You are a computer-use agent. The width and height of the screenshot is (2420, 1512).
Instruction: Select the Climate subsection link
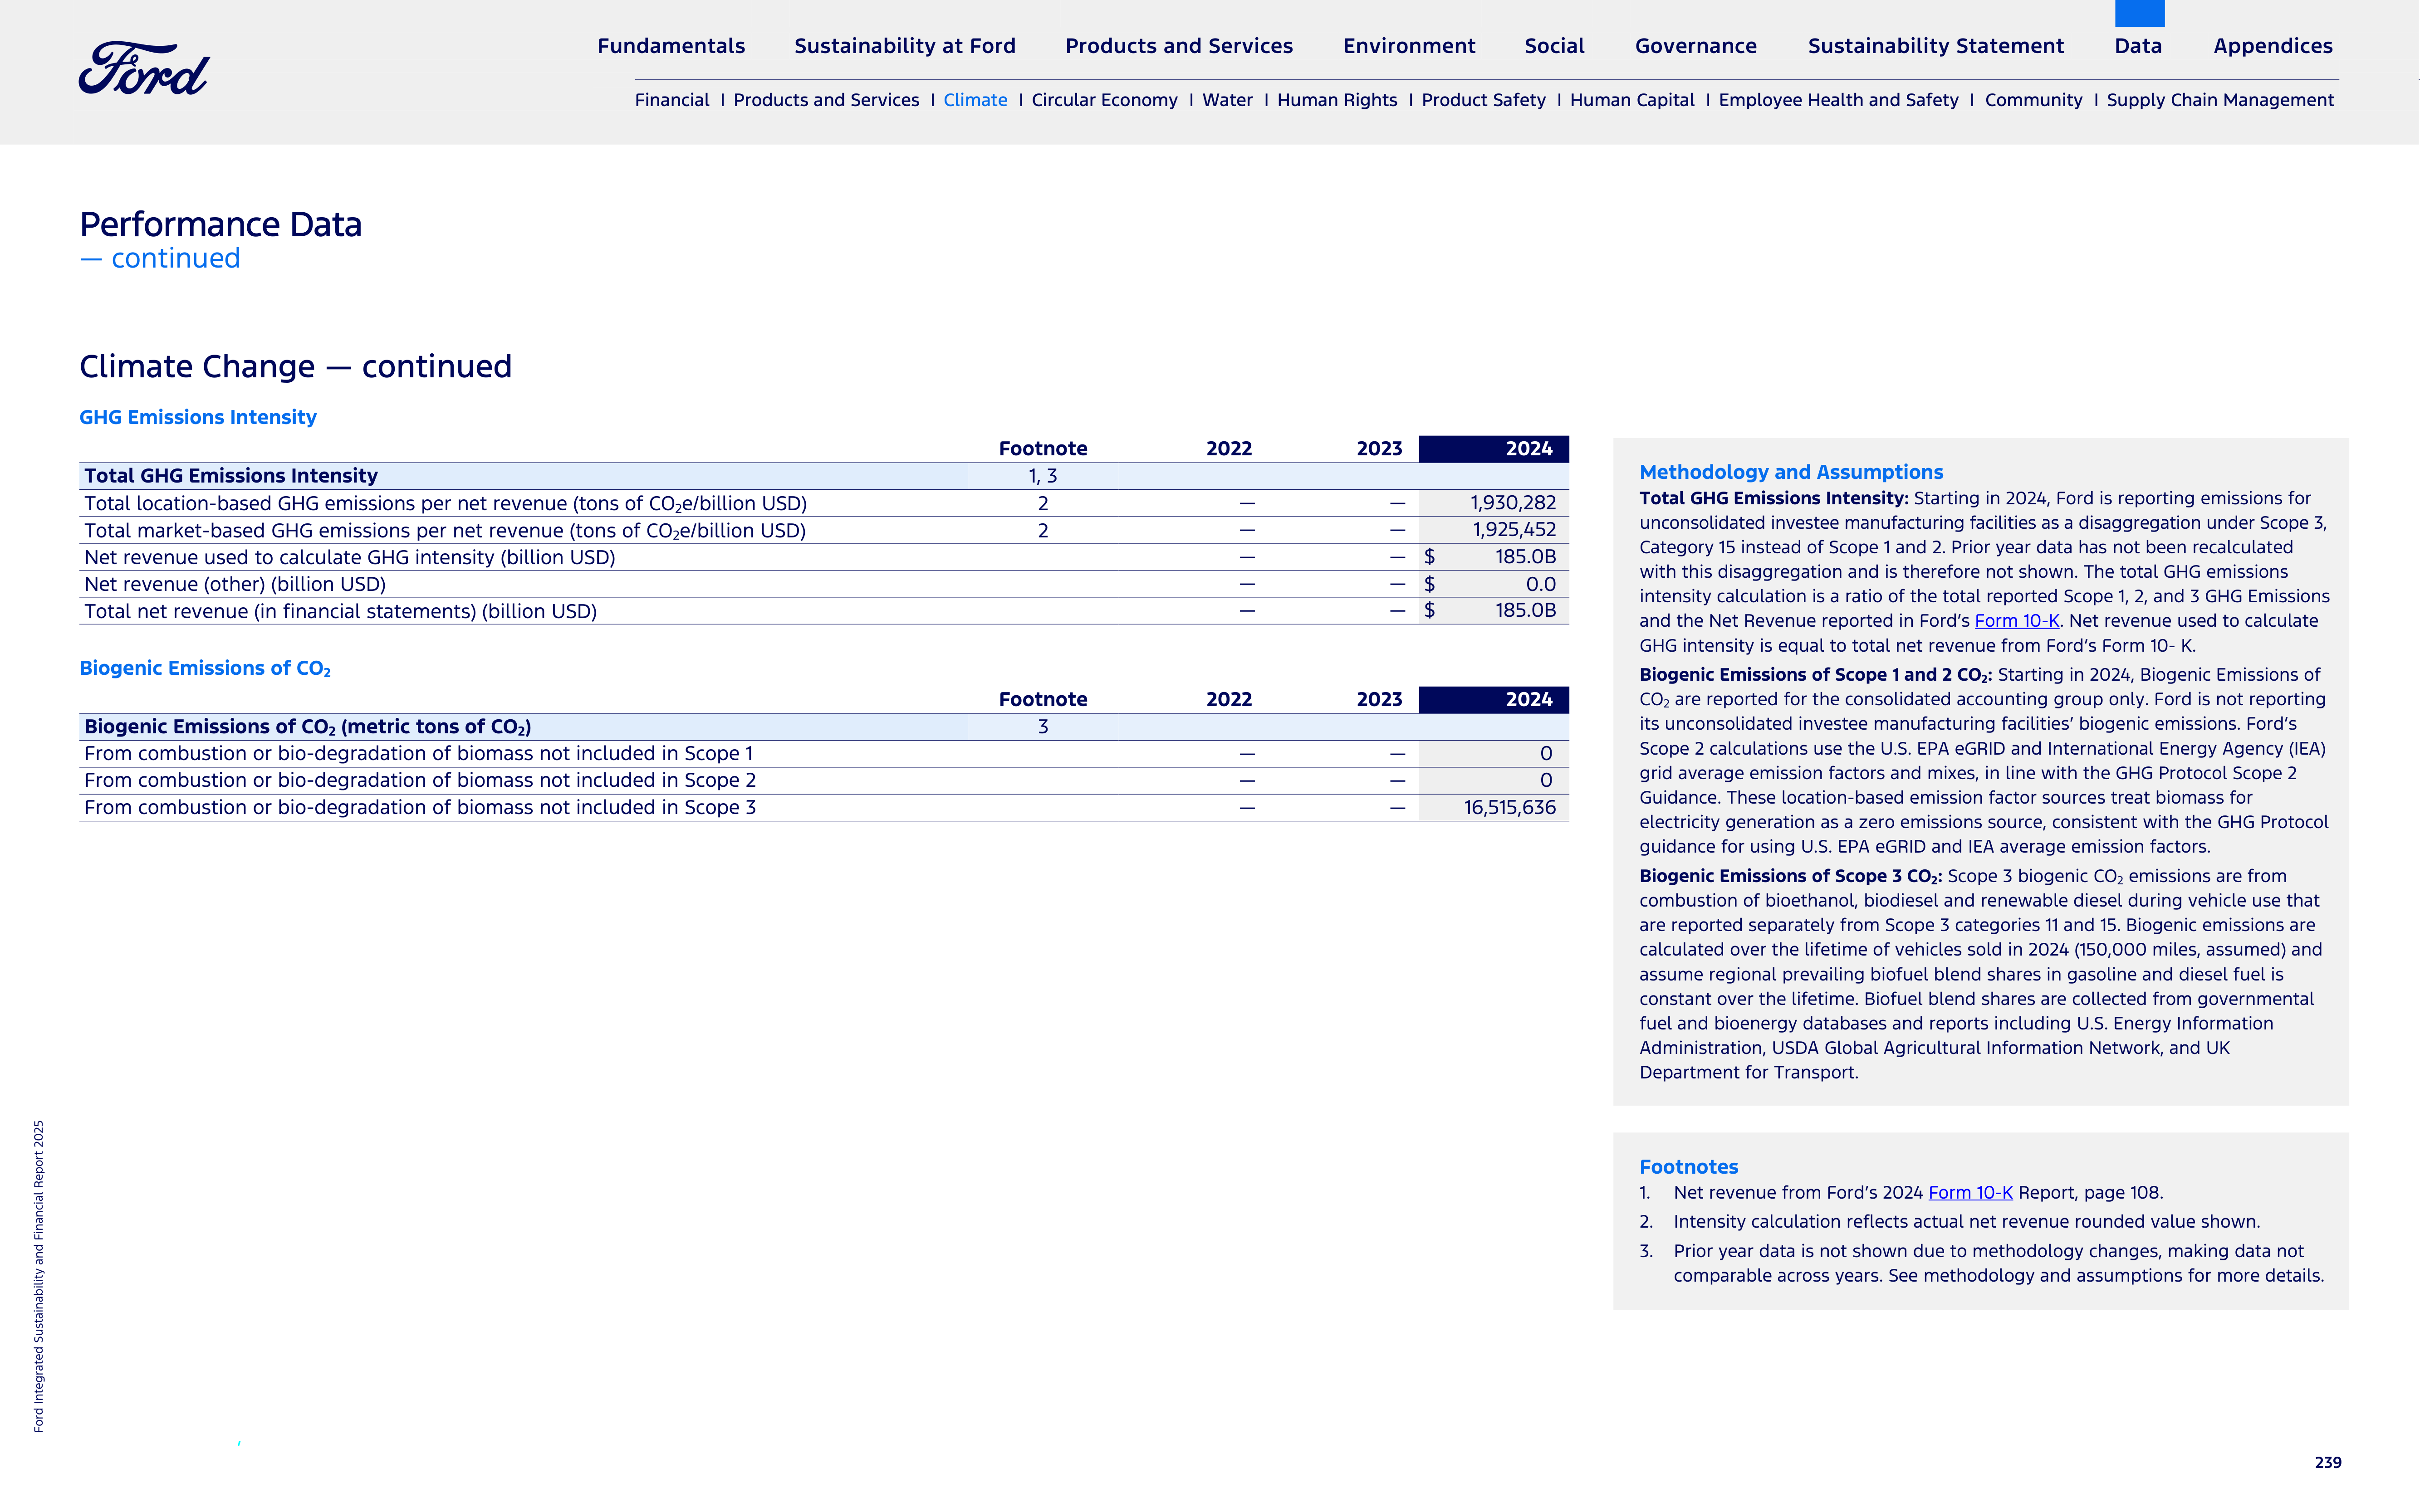click(975, 100)
